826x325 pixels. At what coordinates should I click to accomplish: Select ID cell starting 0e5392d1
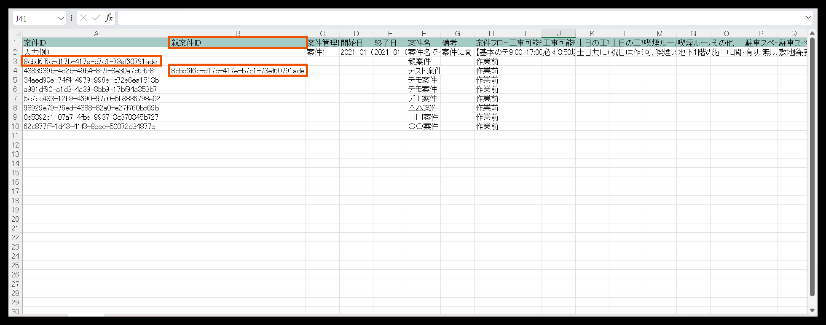coord(96,117)
